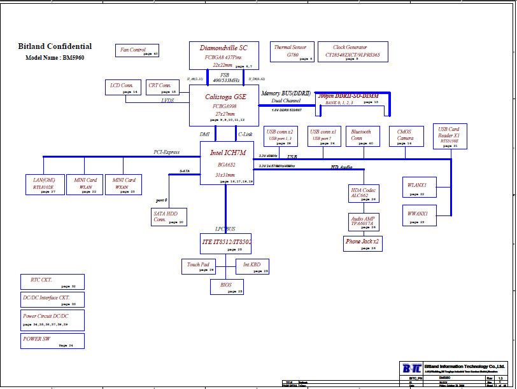
Task: Click the LVDS bus label
Action: (x=167, y=100)
